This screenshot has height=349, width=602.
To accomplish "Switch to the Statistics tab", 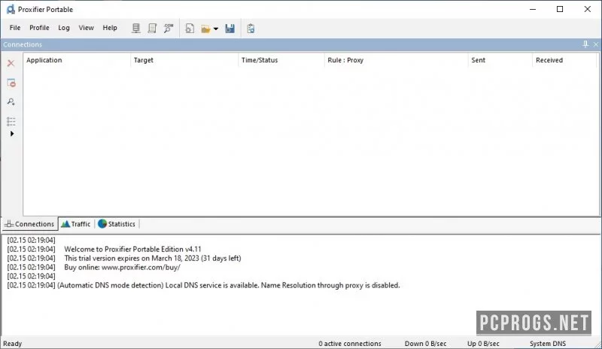I will pos(117,224).
